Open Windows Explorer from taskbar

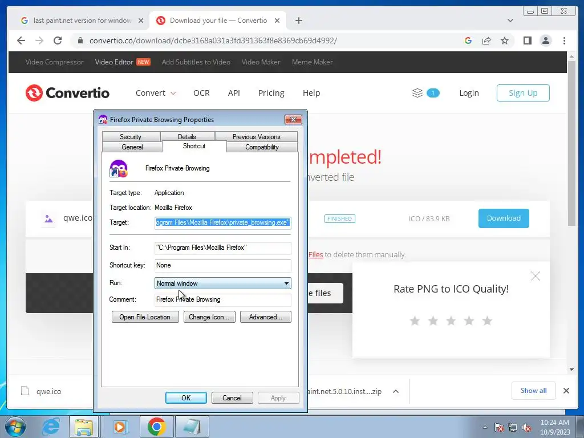[x=84, y=427]
